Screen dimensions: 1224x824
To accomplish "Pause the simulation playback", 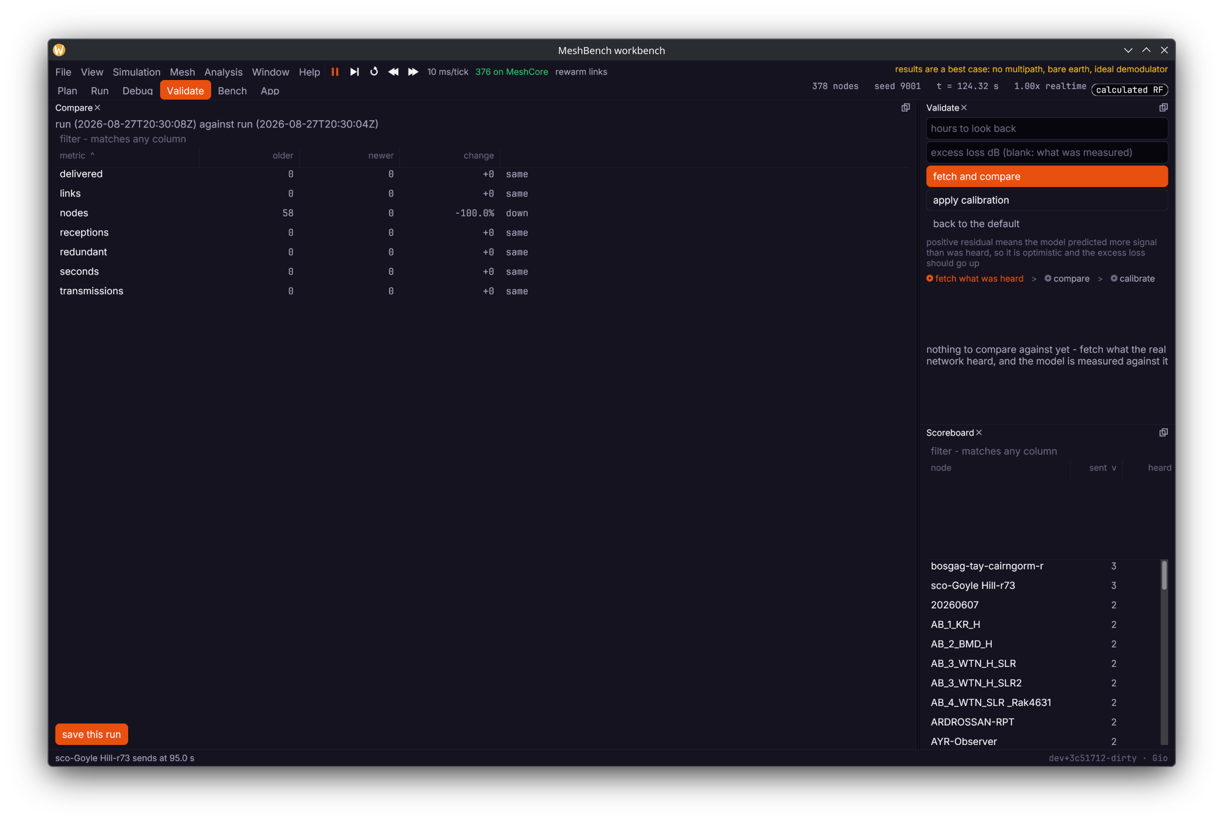I will 335,72.
